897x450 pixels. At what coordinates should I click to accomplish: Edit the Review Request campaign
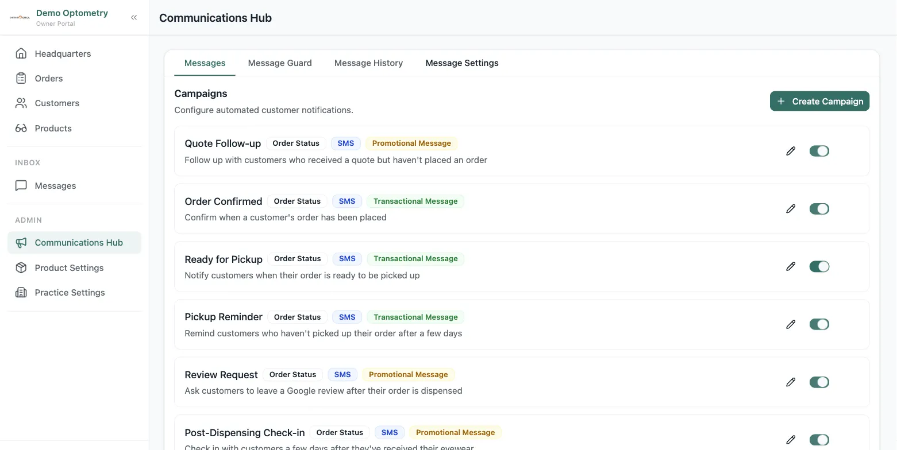pyautogui.click(x=791, y=382)
